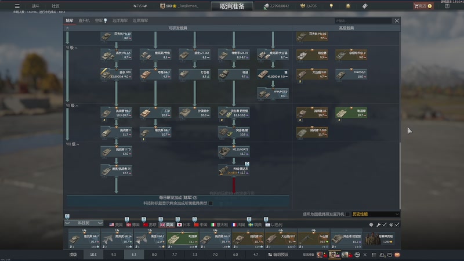Click the help question mark icon
Screen dimensions: 464x261
click(x=447, y=6)
